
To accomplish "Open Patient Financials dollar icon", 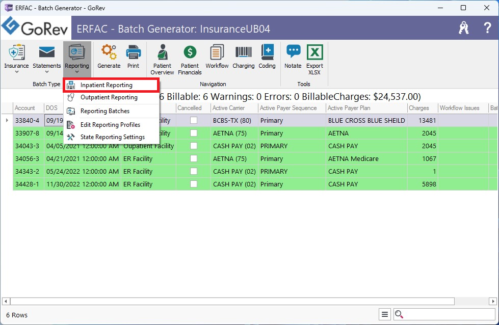I will [190, 52].
